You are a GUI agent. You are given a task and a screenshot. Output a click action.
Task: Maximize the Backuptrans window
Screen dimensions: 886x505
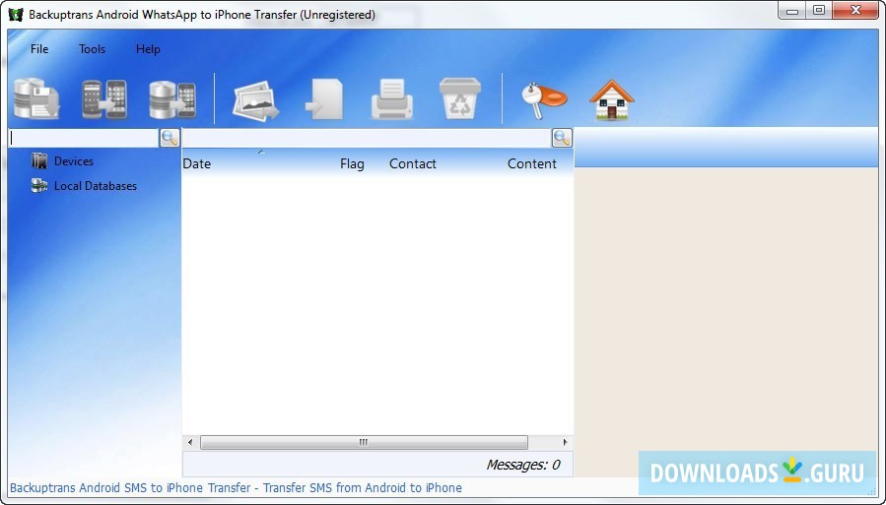819,11
